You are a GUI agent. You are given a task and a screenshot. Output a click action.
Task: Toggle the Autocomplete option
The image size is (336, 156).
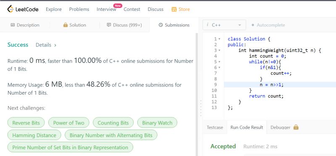coord(268,25)
